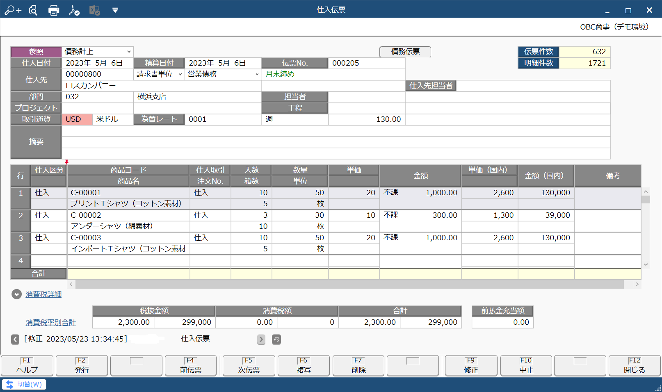Click the history clock icon
This screenshot has width=662, height=392.
pyautogui.click(x=276, y=339)
